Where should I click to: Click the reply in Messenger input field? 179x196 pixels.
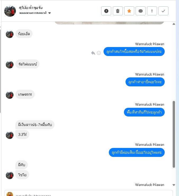pyautogui.click(x=88, y=193)
